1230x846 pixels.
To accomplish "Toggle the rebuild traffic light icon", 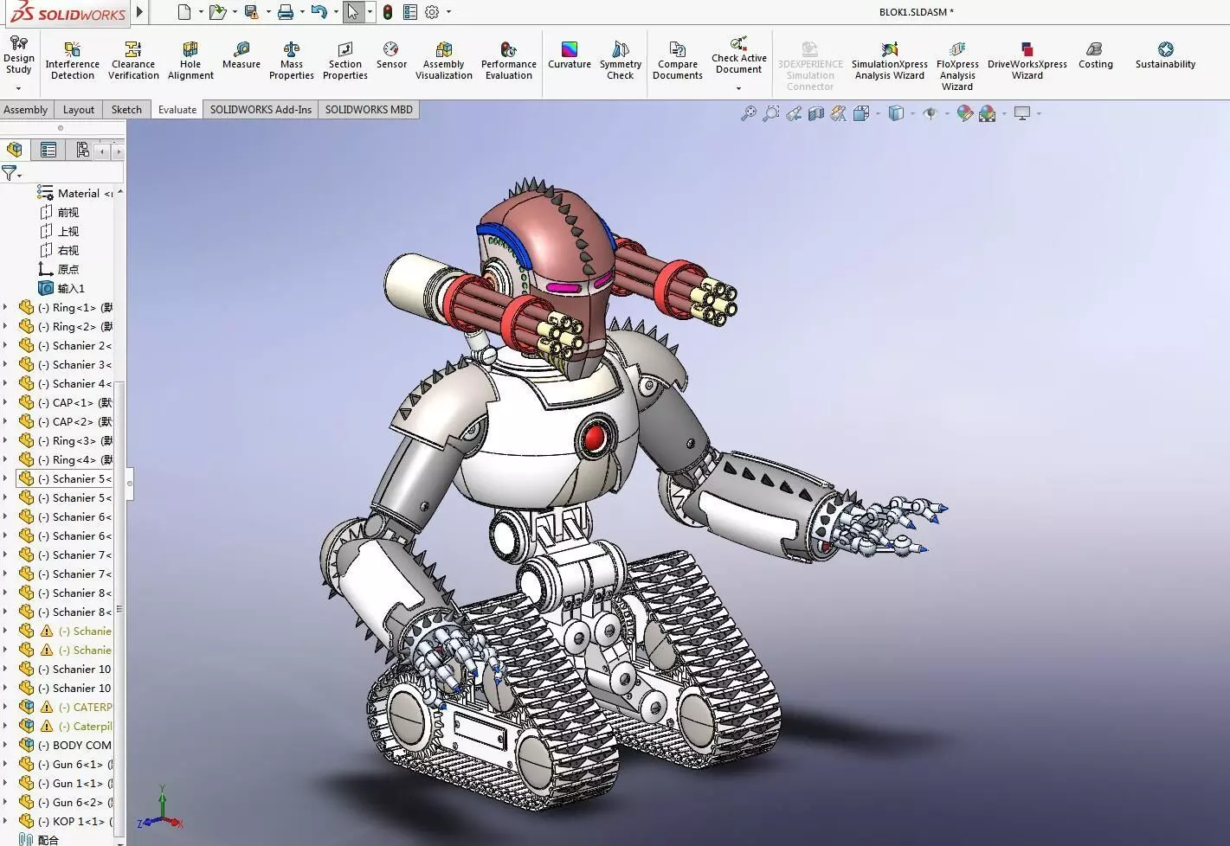I will pos(388,12).
